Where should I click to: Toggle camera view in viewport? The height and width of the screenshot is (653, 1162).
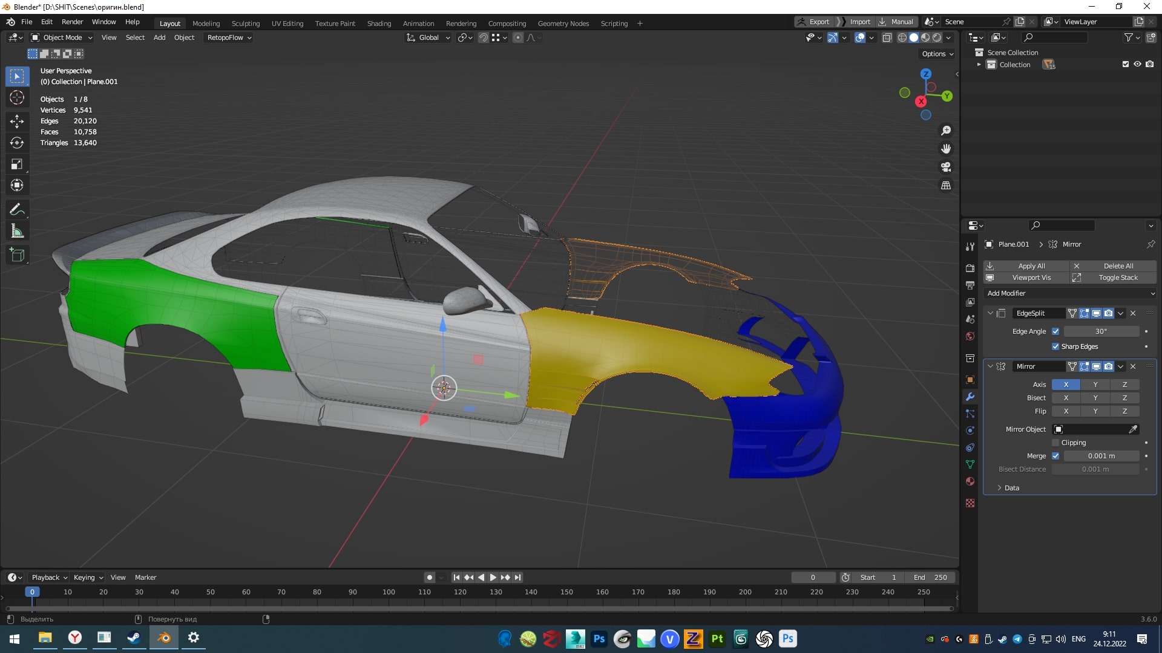[945, 167]
